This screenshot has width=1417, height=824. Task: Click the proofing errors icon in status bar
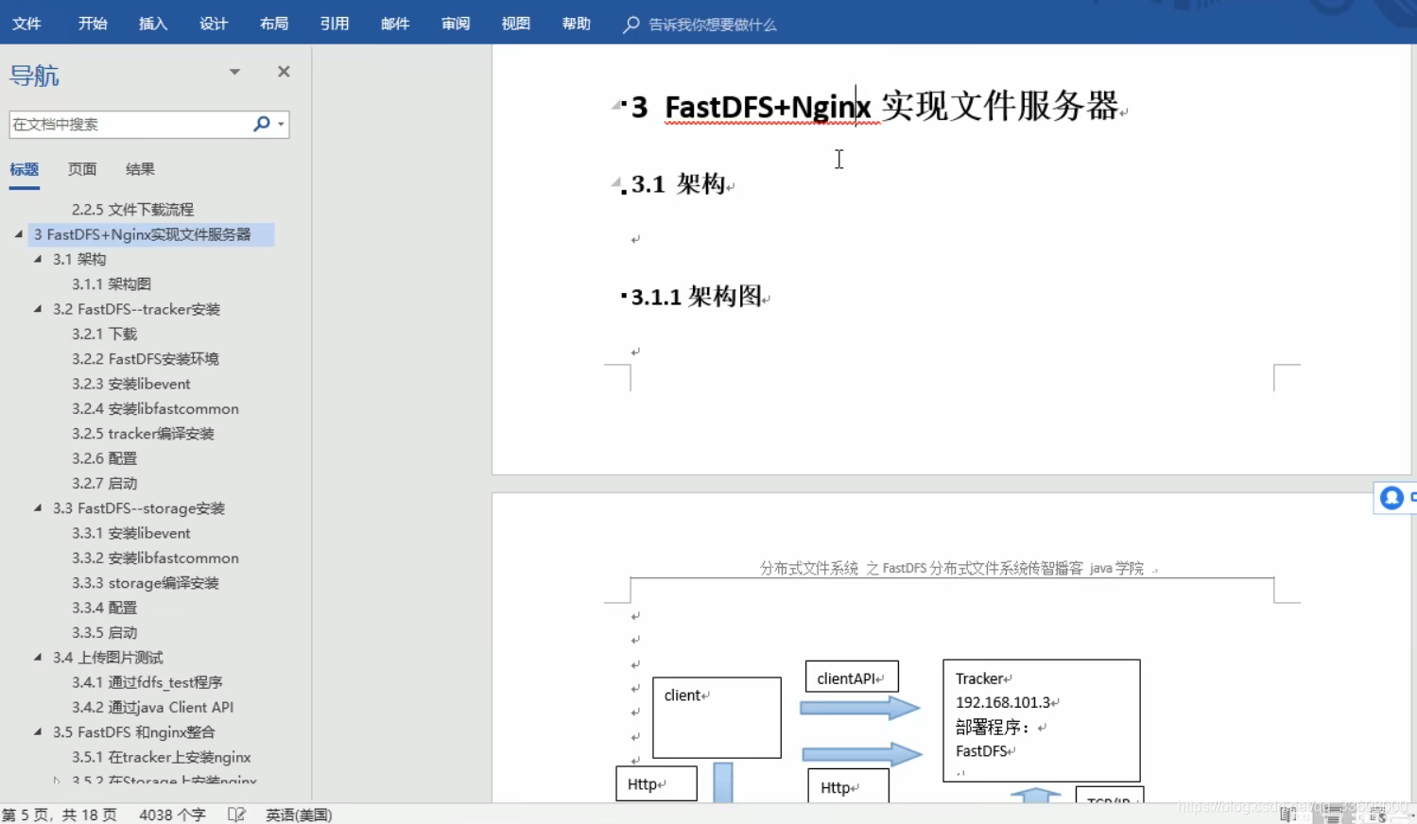coord(236,815)
